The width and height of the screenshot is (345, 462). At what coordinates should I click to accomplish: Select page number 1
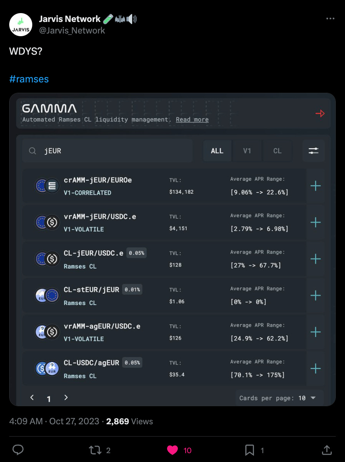(x=49, y=399)
